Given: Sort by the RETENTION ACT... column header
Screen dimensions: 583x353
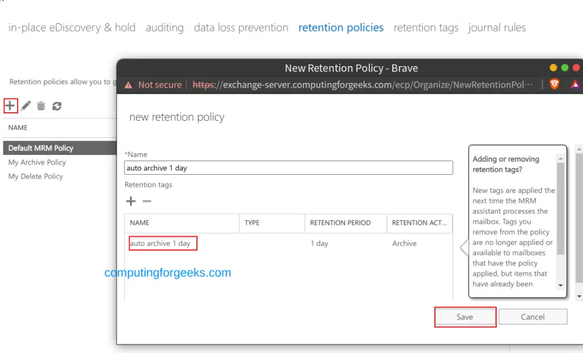Looking at the screenshot, I should (420, 223).
